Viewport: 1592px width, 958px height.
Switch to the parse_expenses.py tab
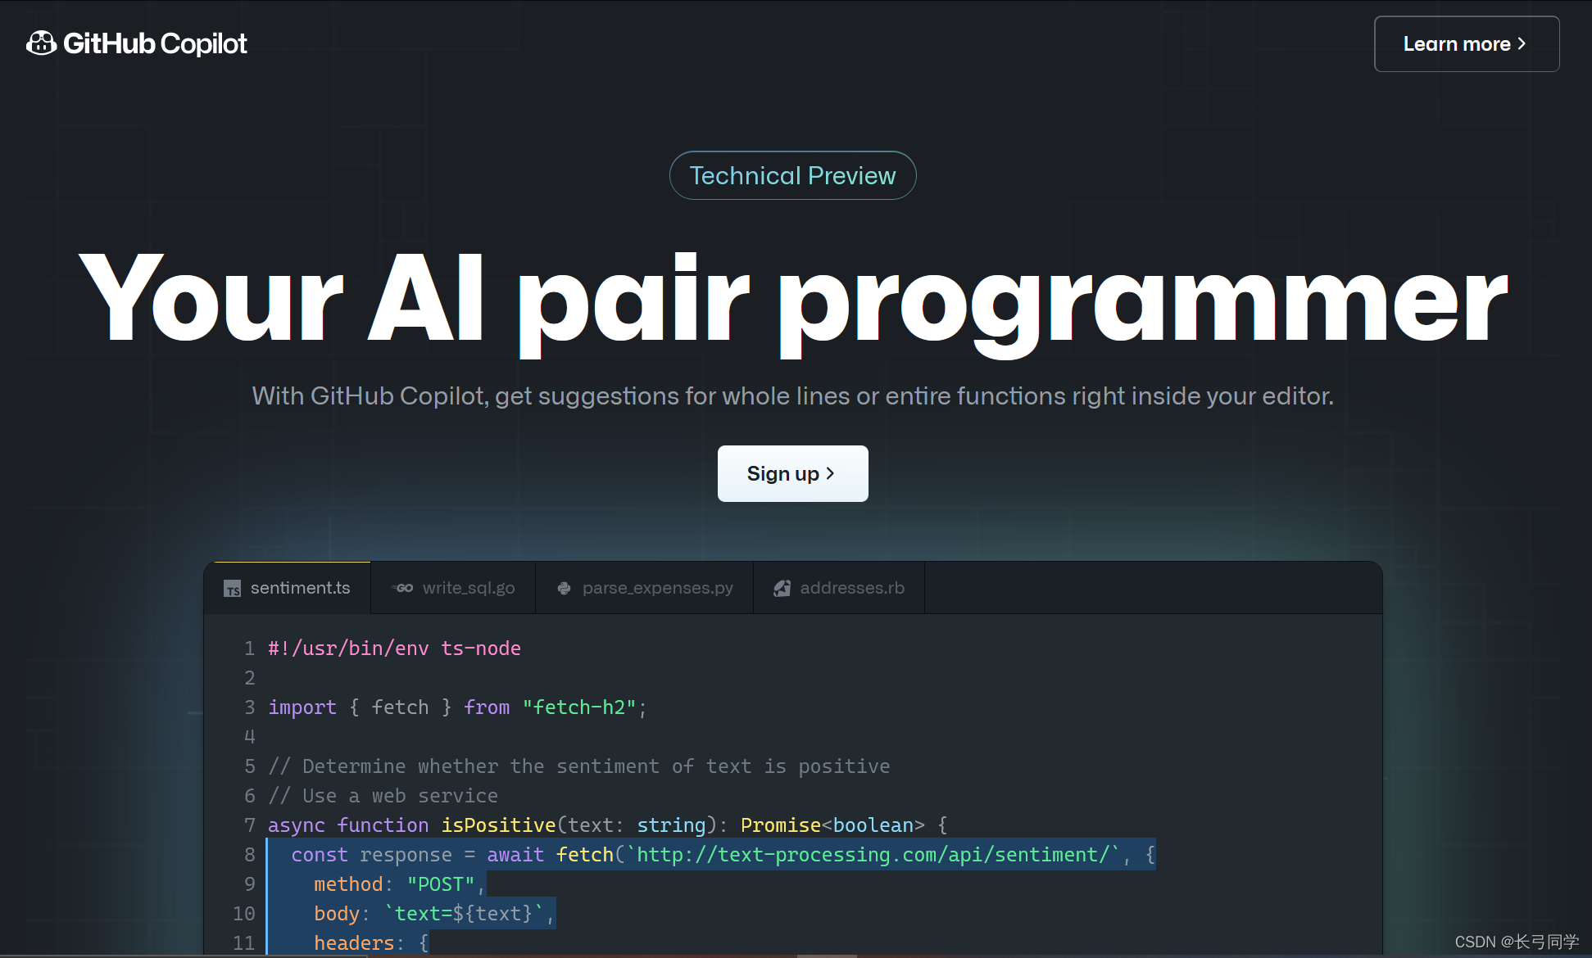click(x=657, y=588)
